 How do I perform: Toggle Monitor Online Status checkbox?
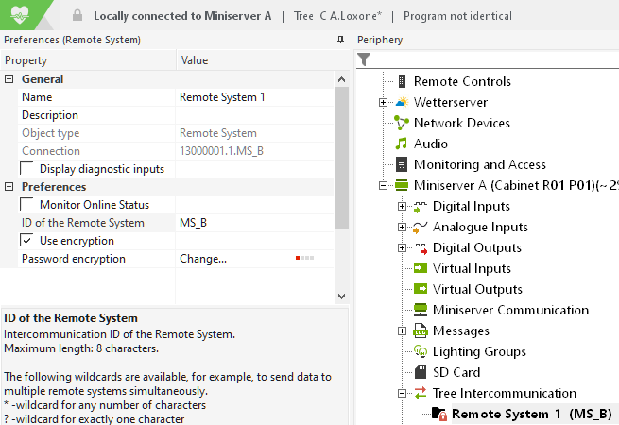[x=27, y=205]
